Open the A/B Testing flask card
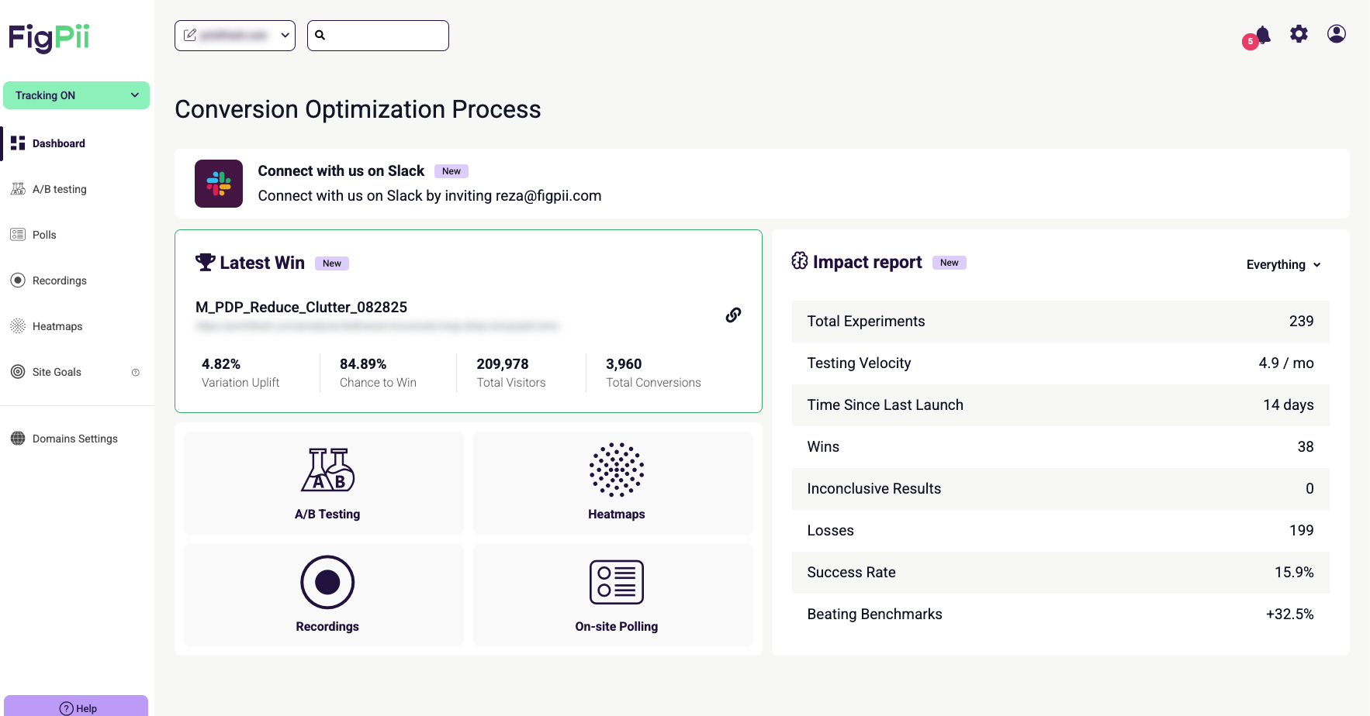This screenshot has height=716, width=1370. point(323,483)
